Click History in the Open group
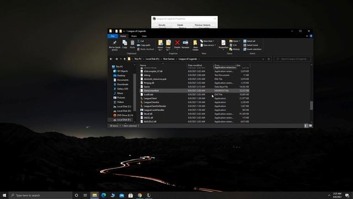The image size is (353, 199). pos(234,49)
